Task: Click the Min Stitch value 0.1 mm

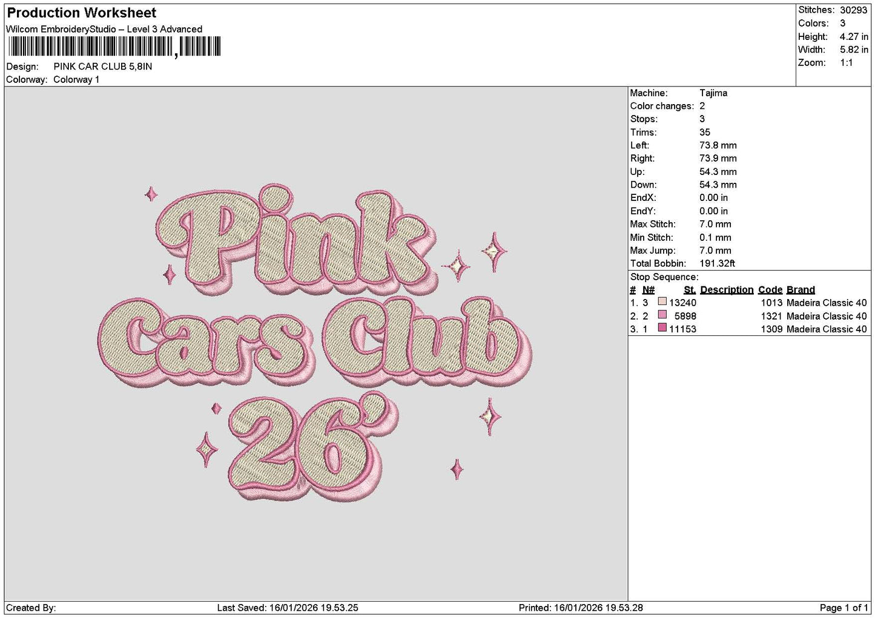Action: click(715, 238)
